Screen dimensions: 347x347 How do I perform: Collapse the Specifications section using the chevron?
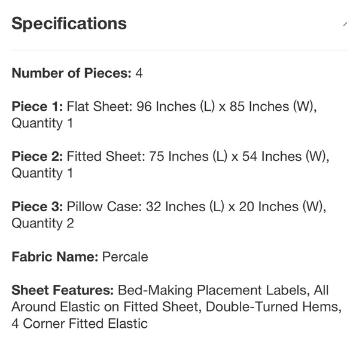[x=345, y=24]
